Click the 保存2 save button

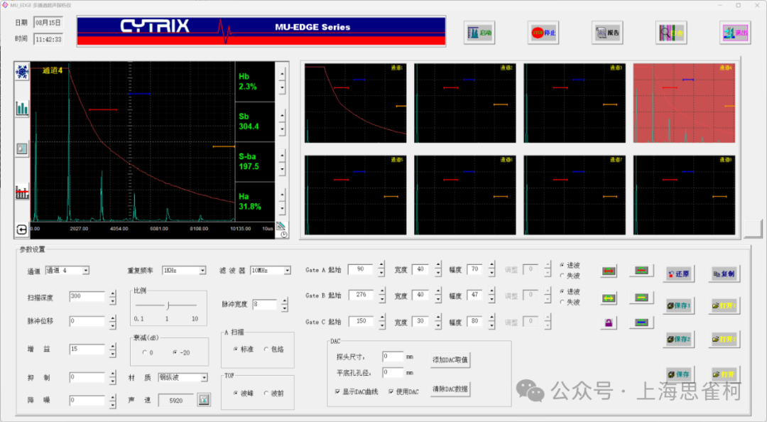click(678, 340)
